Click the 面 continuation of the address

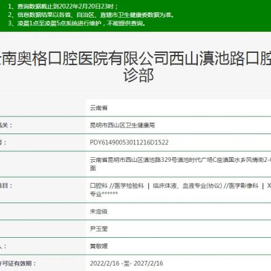(93, 168)
